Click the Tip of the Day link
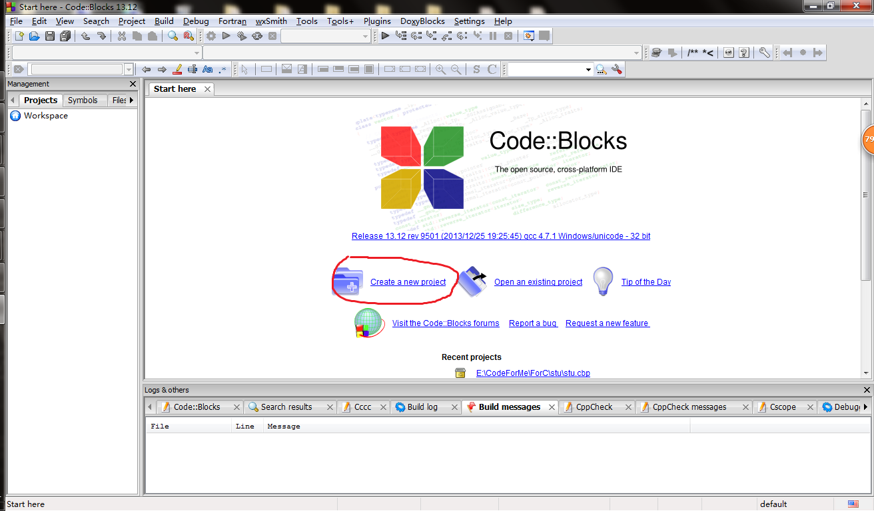 pyautogui.click(x=646, y=282)
